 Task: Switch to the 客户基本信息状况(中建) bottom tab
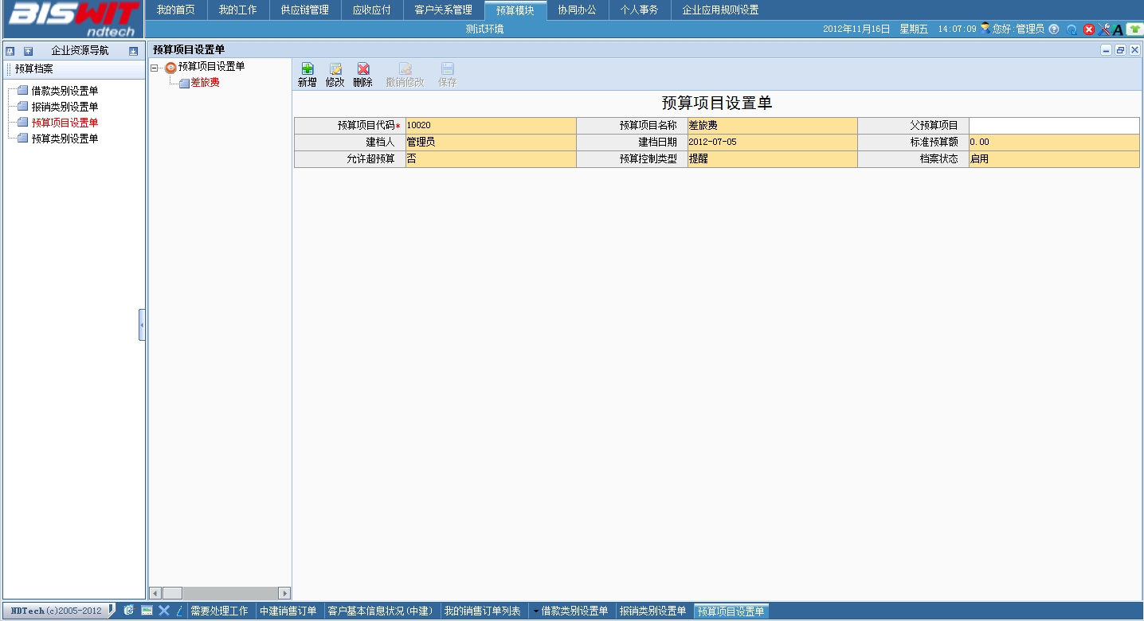tap(381, 611)
